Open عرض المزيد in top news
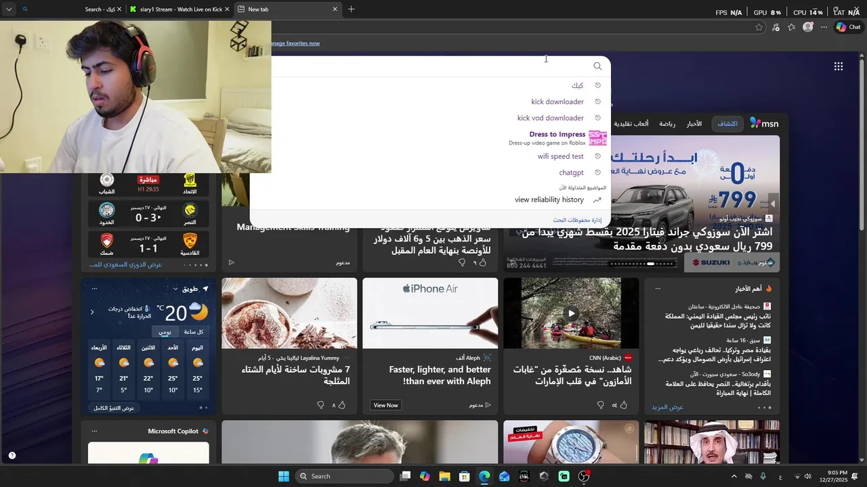The height and width of the screenshot is (487, 867). coord(667,407)
